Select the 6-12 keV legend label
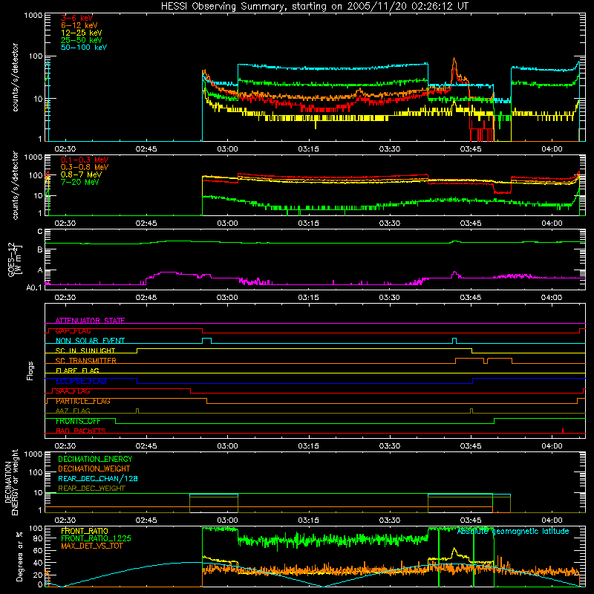This screenshot has width=594, height=594. coord(79,25)
